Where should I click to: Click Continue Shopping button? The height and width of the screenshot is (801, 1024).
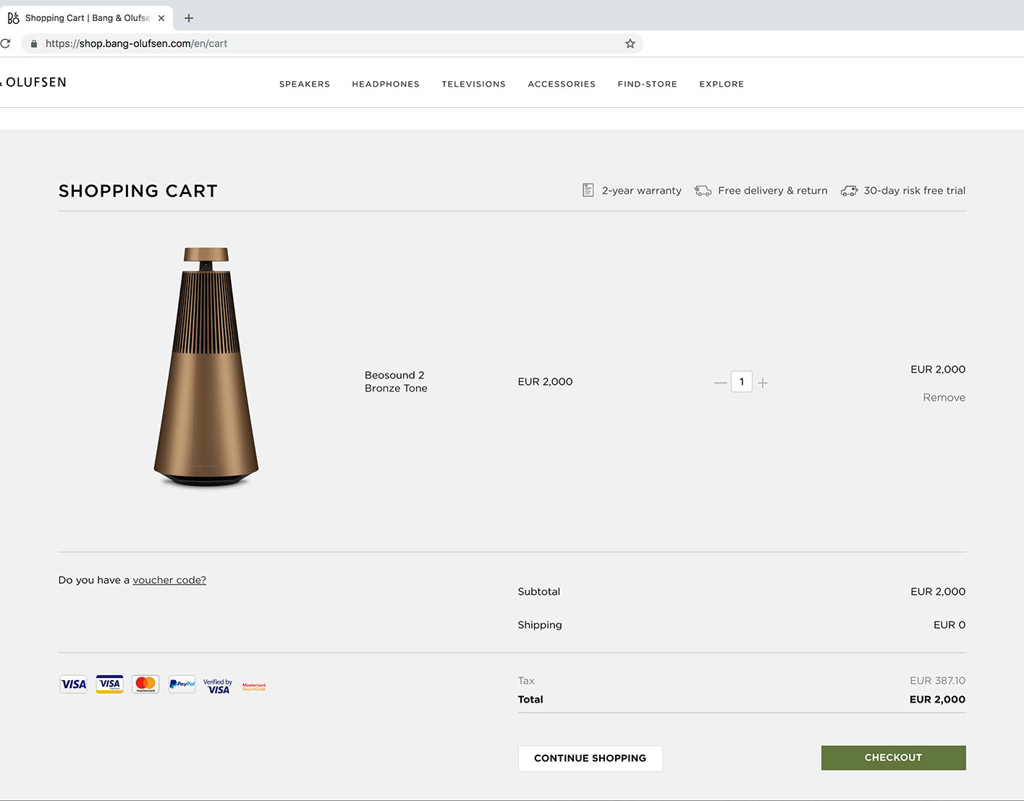click(x=590, y=758)
